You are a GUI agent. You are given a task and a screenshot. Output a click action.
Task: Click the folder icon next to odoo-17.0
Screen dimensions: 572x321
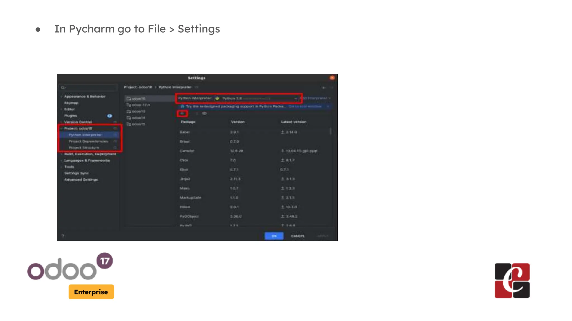129,105
